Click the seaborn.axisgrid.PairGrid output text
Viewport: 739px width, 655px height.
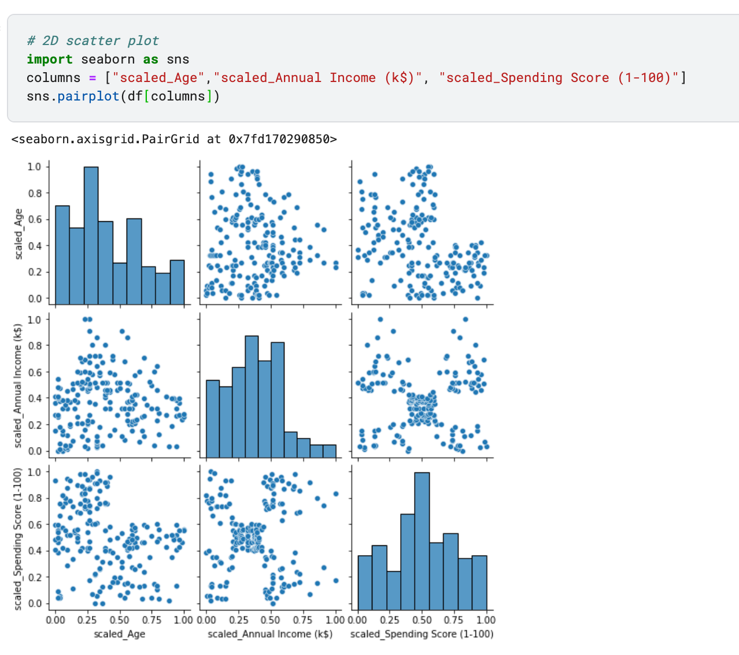[174, 139]
